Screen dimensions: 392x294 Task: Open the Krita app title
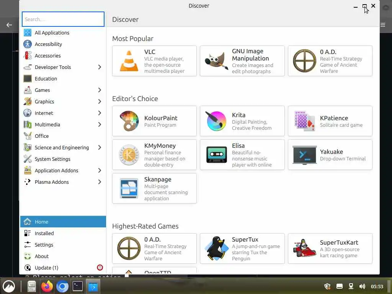tap(238, 115)
